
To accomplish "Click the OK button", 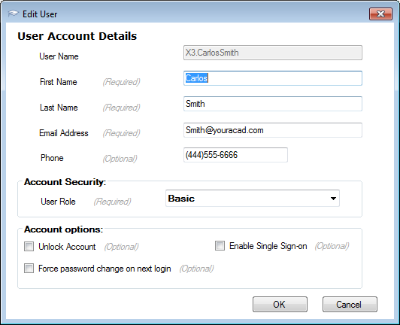I will 280,305.
